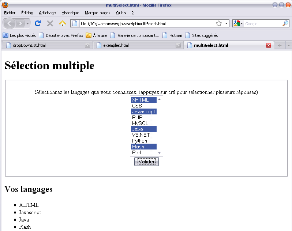Toggle the Flash option in the list

[x=143, y=147]
